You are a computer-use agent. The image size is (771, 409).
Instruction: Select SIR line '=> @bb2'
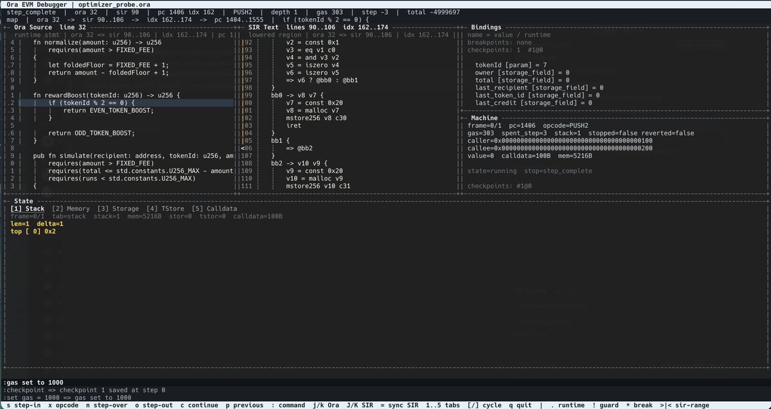coord(300,148)
